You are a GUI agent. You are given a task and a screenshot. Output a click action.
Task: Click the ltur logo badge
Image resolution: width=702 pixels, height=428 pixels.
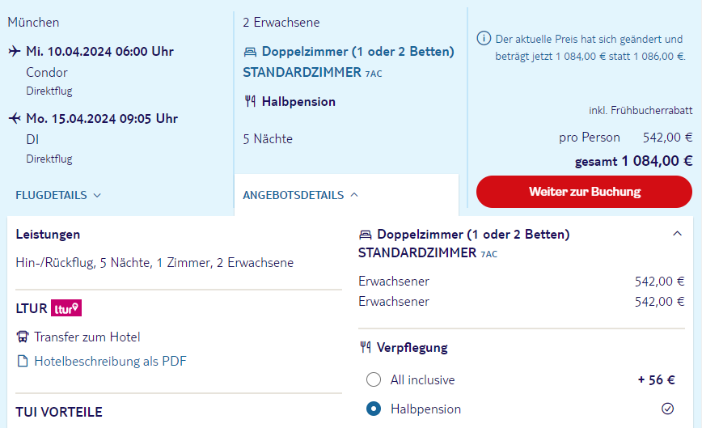pos(66,308)
